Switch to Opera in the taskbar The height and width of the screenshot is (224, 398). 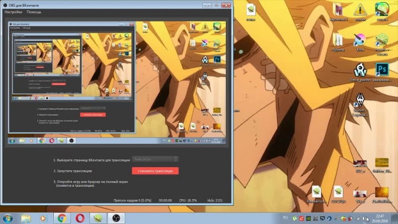click(x=80, y=218)
